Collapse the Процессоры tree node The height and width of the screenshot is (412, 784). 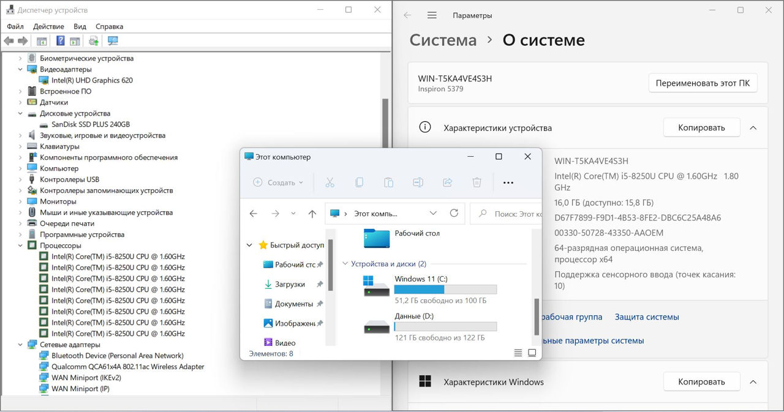[x=20, y=245]
